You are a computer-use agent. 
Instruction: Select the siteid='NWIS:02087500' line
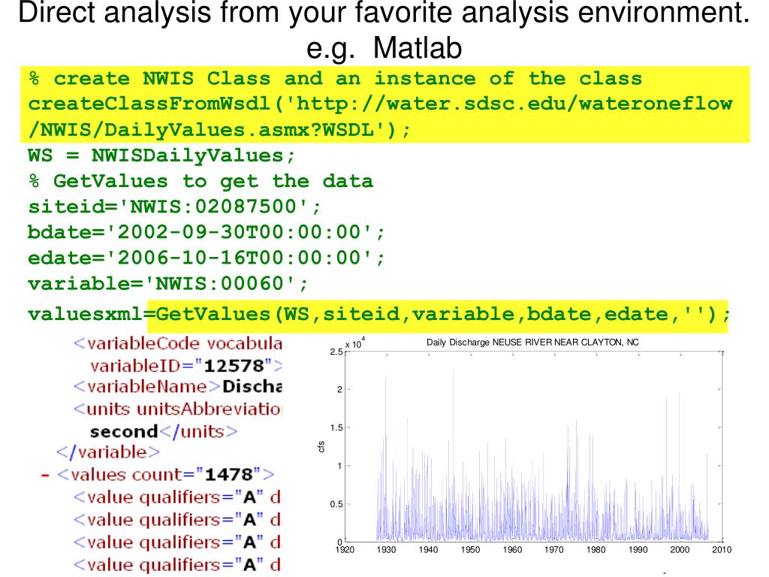[x=174, y=207]
